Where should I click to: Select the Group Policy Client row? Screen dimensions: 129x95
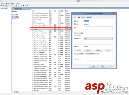(51, 31)
